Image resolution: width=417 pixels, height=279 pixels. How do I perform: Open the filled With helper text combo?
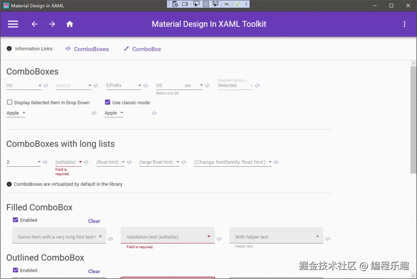[x=276, y=235]
